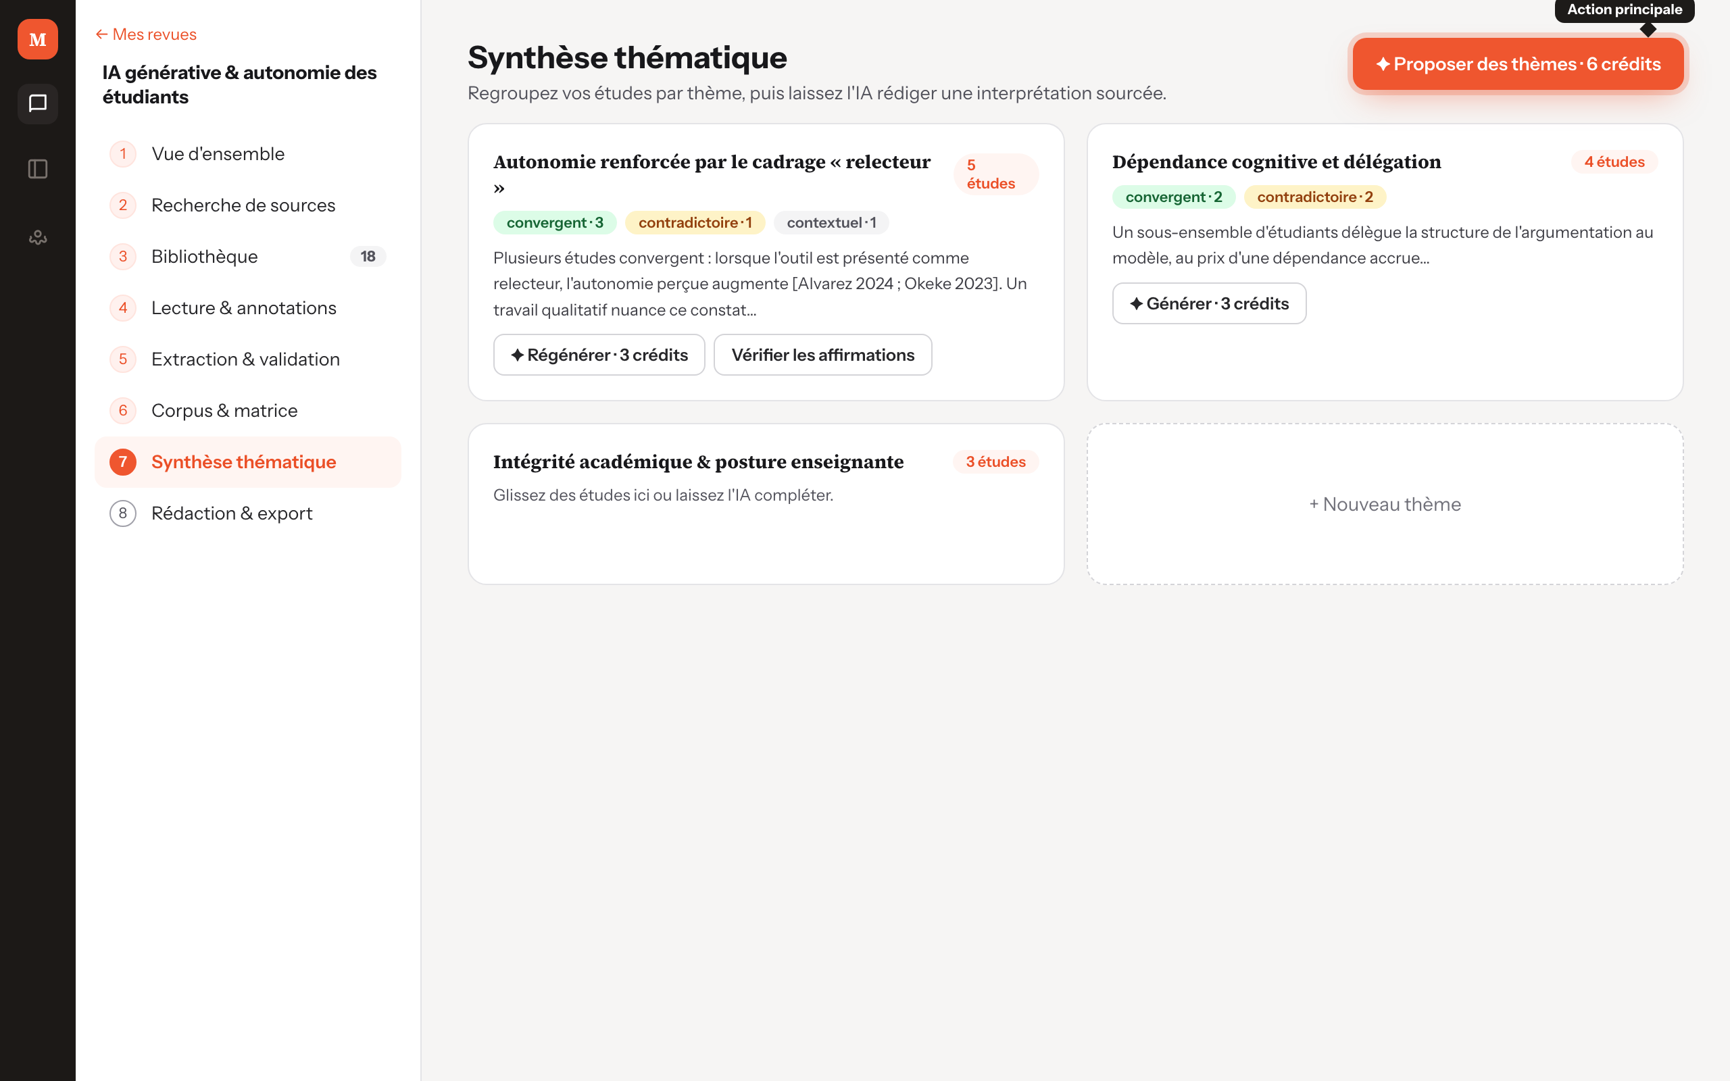Click the 3 études badge
The height and width of the screenshot is (1081, 1730).
(996, 462)
